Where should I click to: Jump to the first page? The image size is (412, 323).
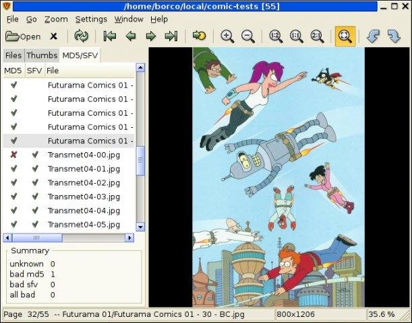point(110,36)
